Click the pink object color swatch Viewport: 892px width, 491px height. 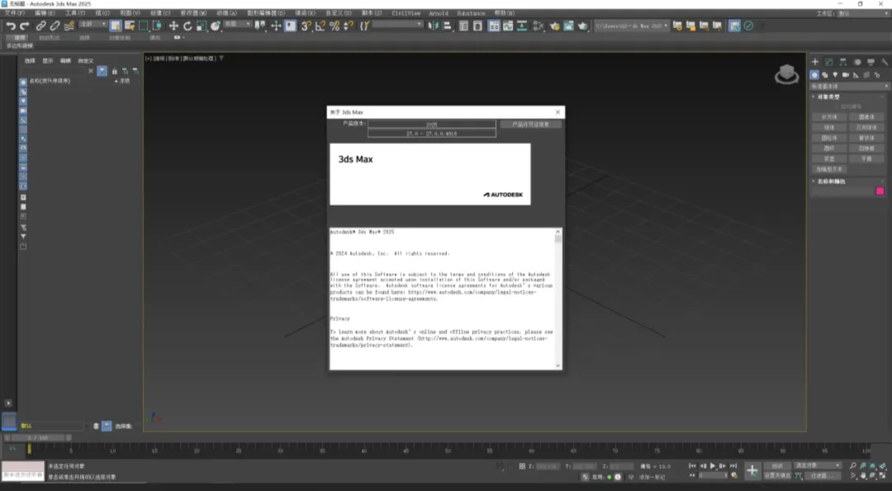tap(880, 191)
